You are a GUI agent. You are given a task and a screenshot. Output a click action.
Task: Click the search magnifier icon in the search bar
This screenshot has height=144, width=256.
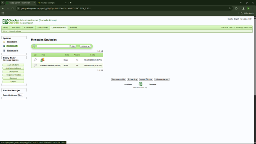(x=34, y=46)
